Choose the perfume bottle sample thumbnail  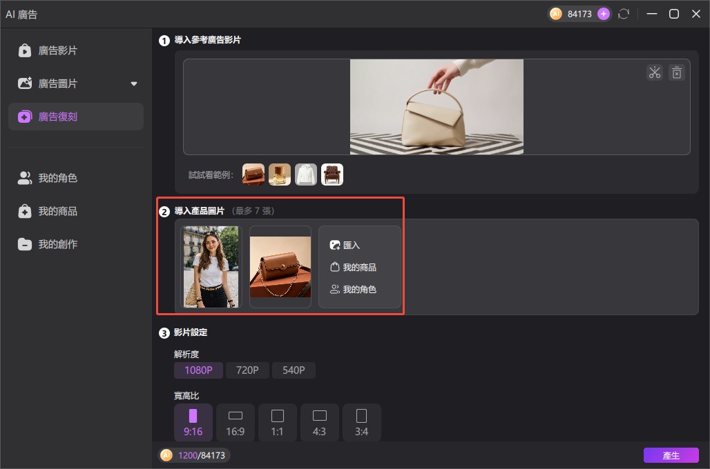(280, 174)
